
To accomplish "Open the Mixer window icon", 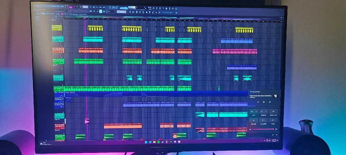I will pyautogui.click(x=140, y=12).
